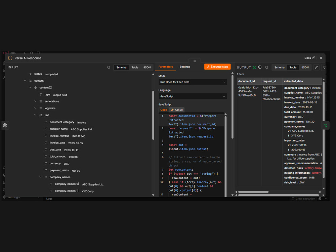
Task: Click the object icon beside text
Action: (41, 115)
